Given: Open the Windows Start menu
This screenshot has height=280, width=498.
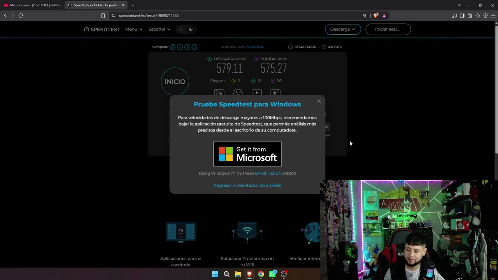Looking at the screenshot, I should point(215,274).
